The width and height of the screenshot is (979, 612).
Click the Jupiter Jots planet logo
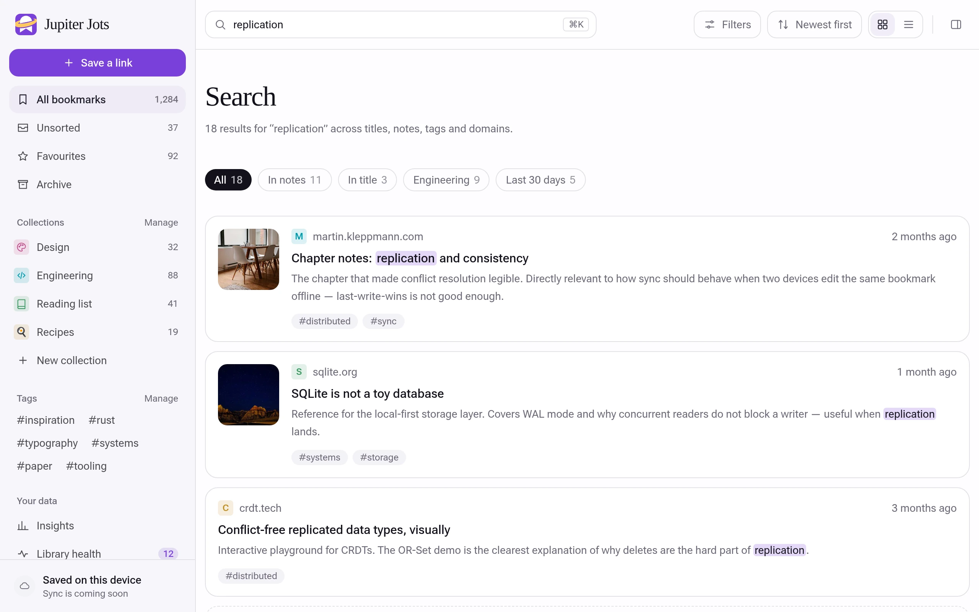pyautogui.click(x=26, y=24)
